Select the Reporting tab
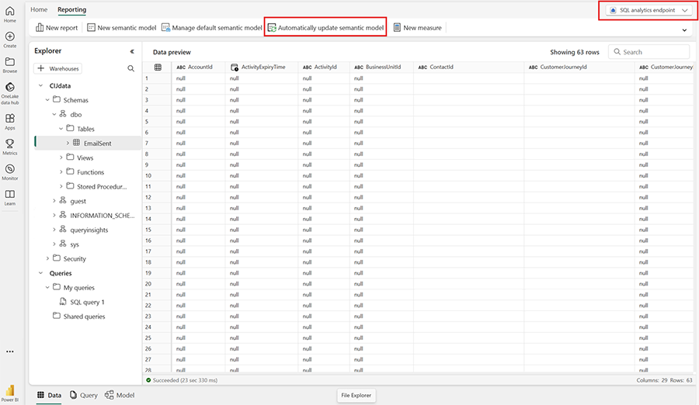 pos(71,9)
